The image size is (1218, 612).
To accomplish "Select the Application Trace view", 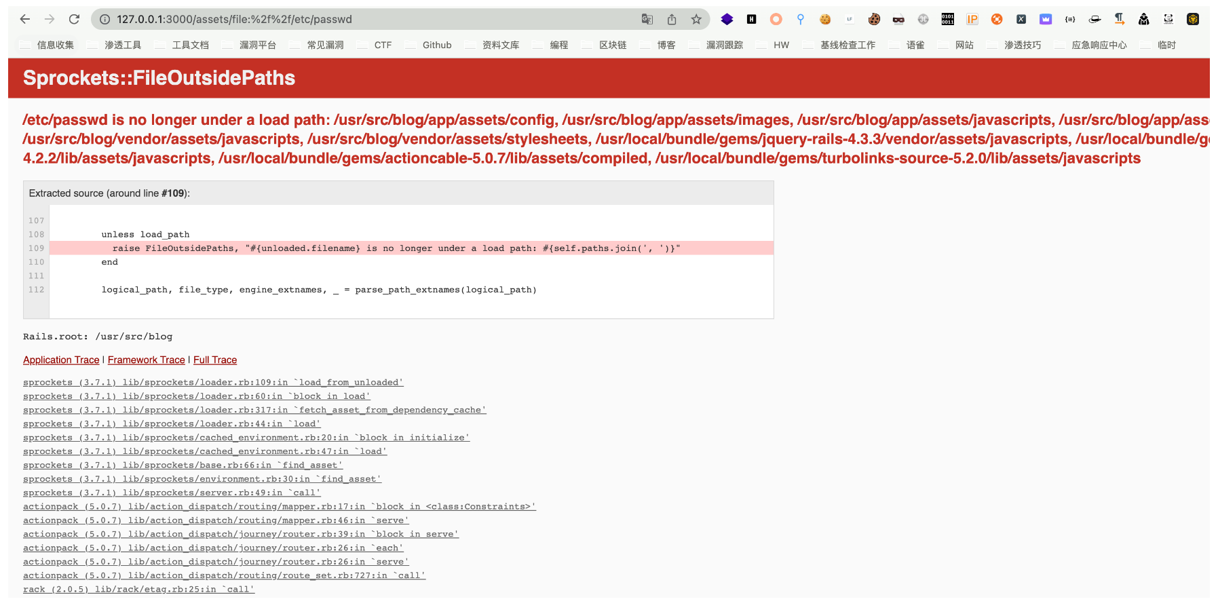I will pyautogui.click(x=61, y=360).
